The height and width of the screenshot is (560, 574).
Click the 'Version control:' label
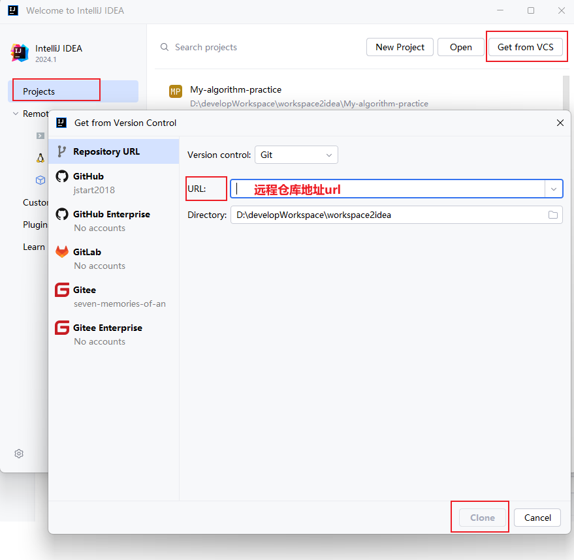219,155
